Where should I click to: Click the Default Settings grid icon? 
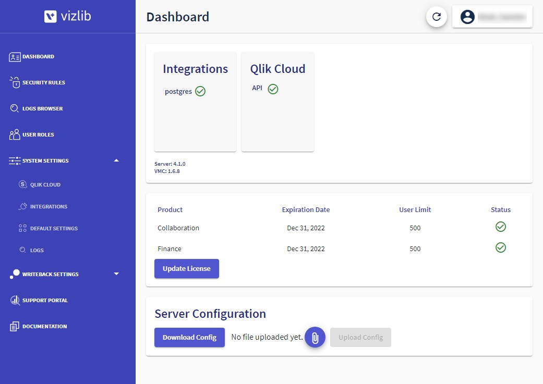(x=22, y=228)
